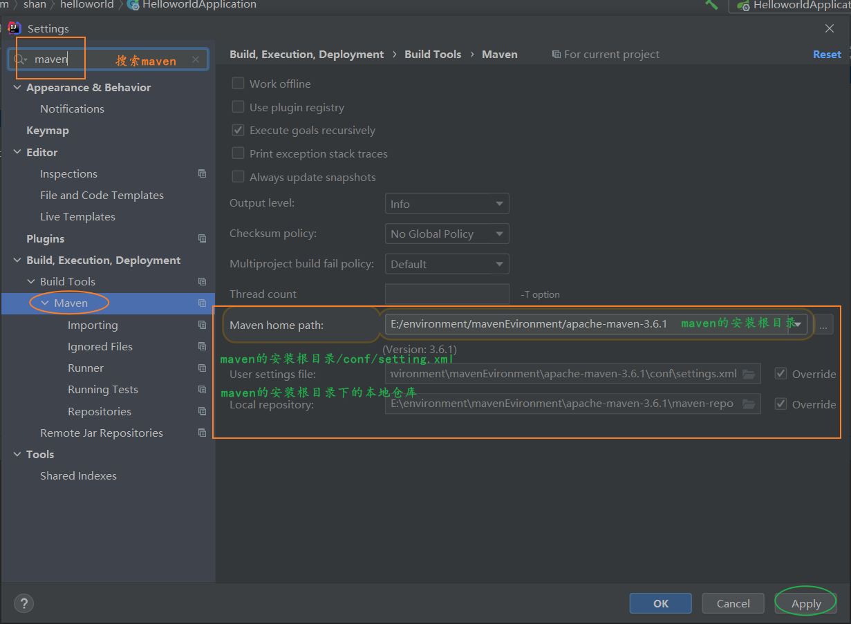Collapse the Build, Execution, Deployment chevron
Image resolution: width=851 pixels, height=624 pixels.
pos(17,260)
